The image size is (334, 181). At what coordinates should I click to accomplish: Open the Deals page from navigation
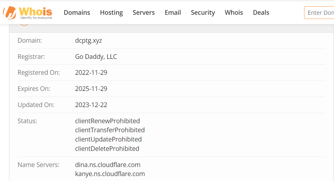pos(261,13)
